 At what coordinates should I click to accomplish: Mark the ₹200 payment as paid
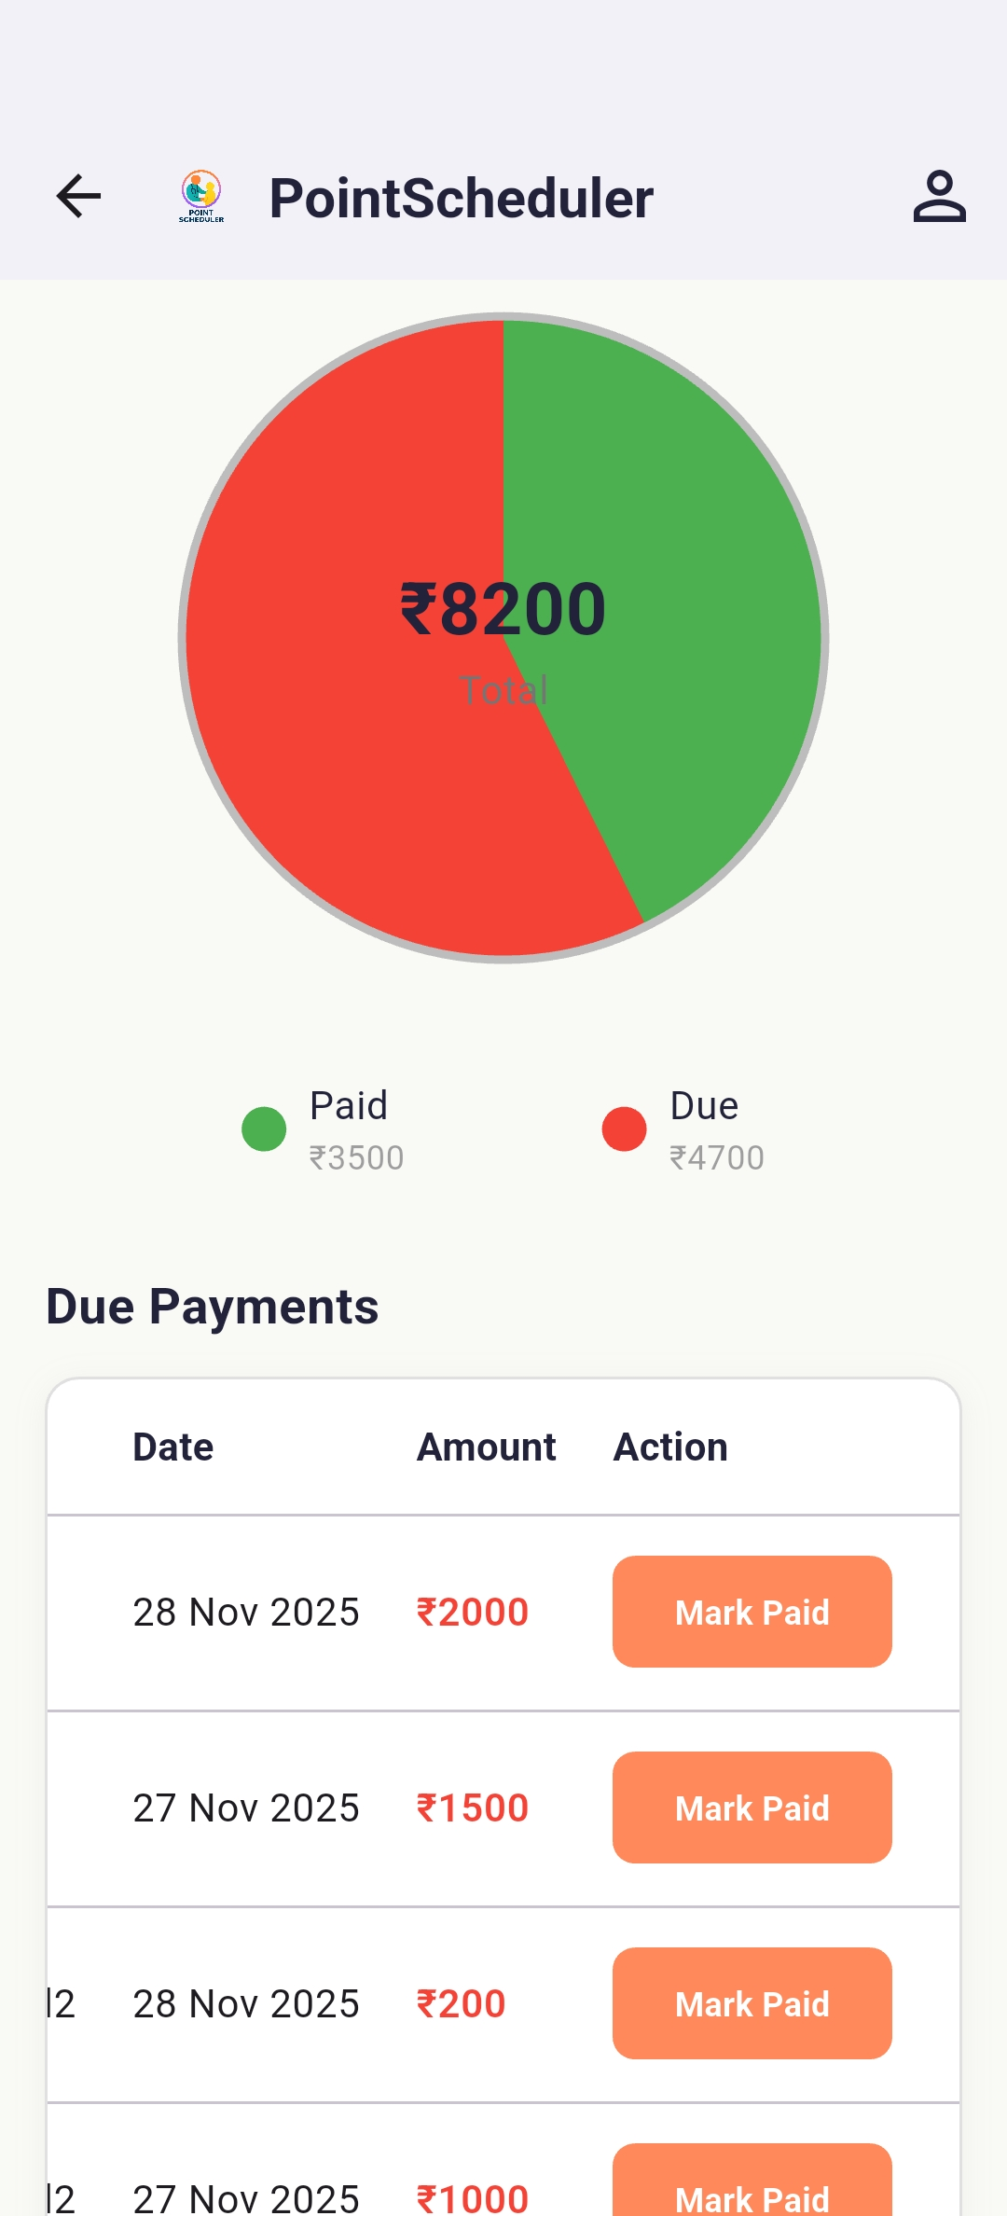click(x=752, y=2003)
